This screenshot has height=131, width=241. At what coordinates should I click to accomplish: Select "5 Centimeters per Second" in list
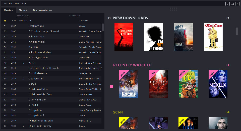(51, 31)
